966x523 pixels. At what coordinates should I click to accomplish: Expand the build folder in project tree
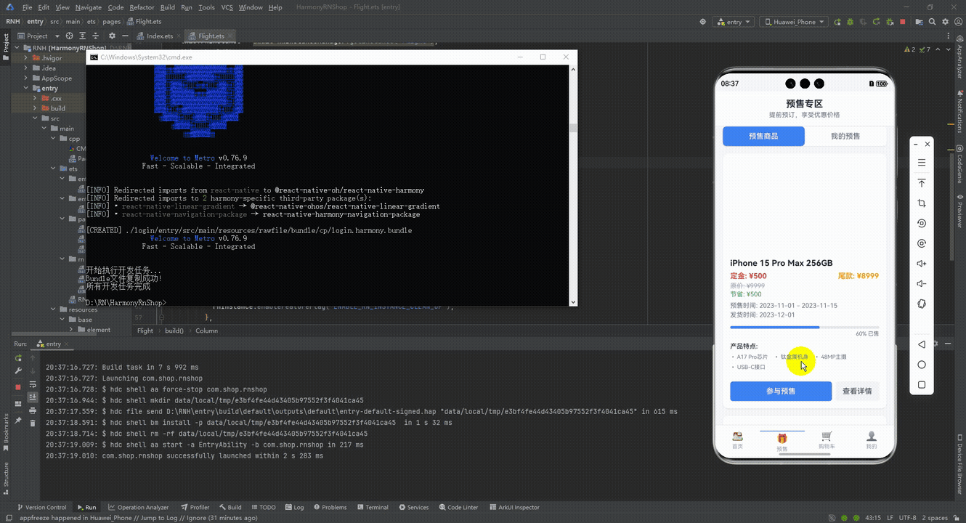click(x=36, y=108)
